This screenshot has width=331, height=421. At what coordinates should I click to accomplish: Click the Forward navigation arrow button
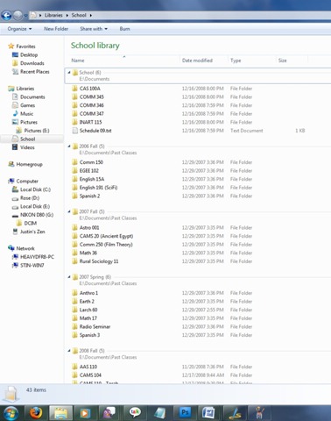(x=18, y=15)
